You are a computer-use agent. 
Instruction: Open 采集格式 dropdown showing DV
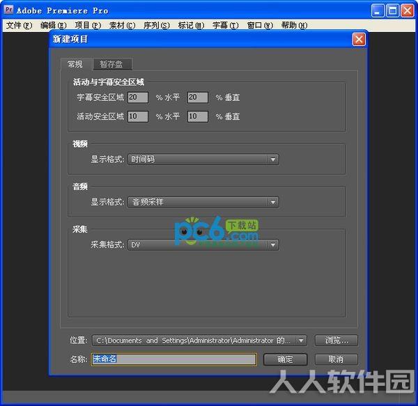[x=203, y=245]
